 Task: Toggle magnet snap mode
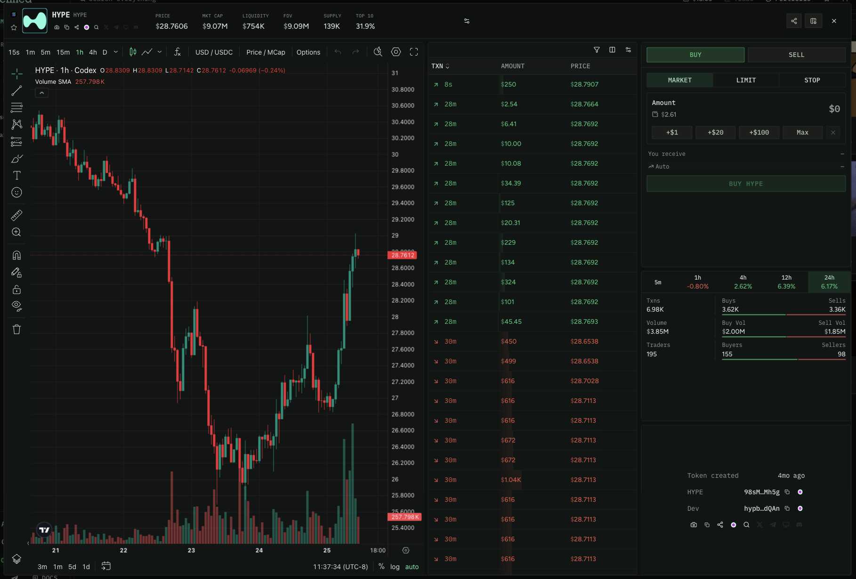tap(17, 255)
